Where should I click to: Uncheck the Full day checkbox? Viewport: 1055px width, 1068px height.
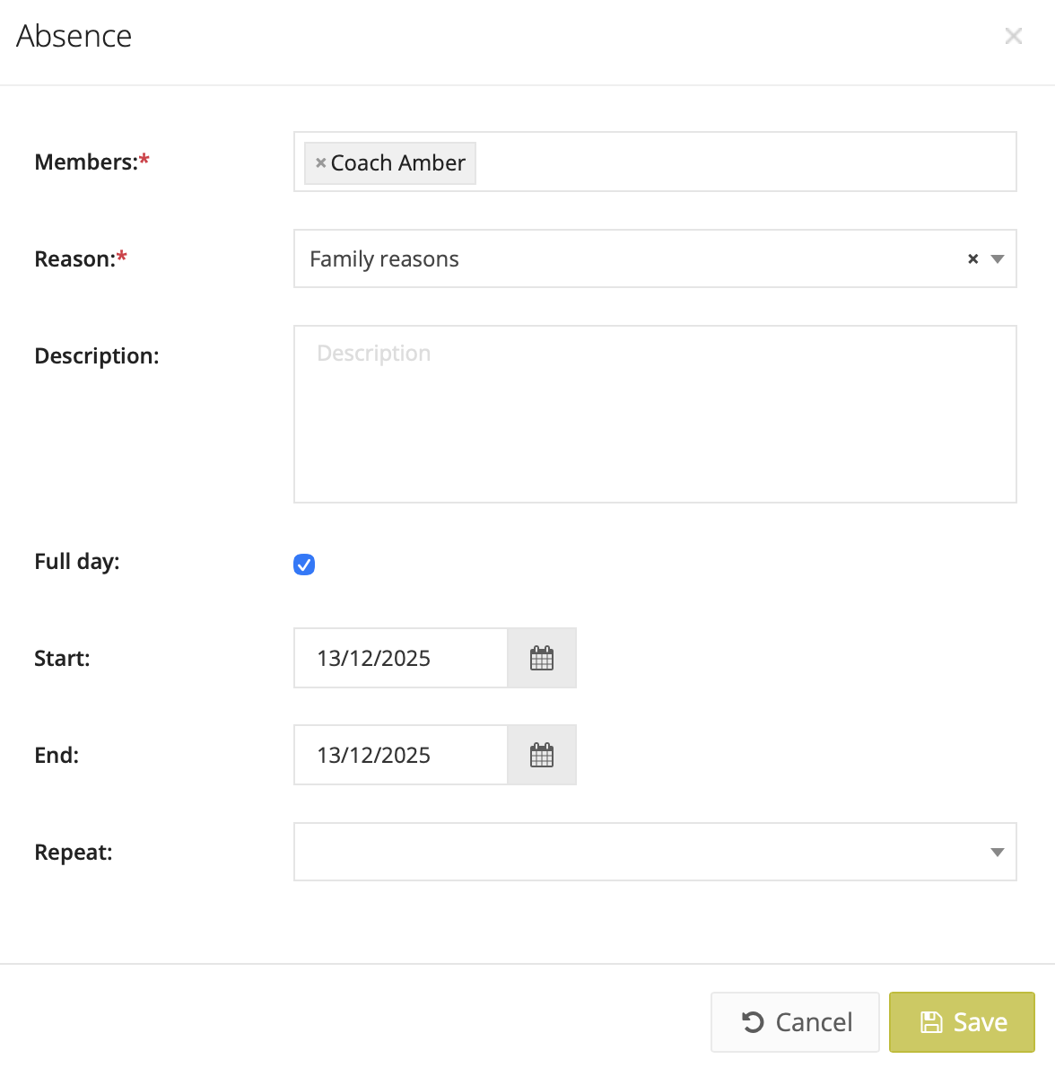click(304, 565)
